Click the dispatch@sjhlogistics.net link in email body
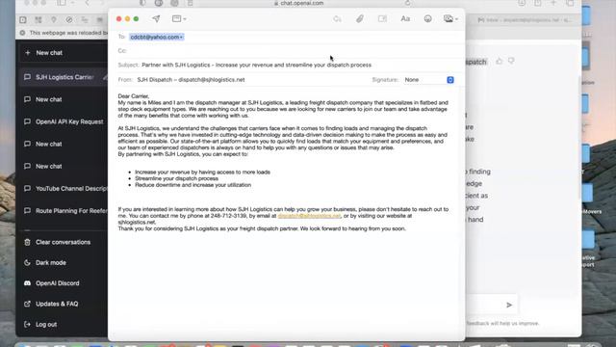Screen dimensions: 616x347 [309, 216]
